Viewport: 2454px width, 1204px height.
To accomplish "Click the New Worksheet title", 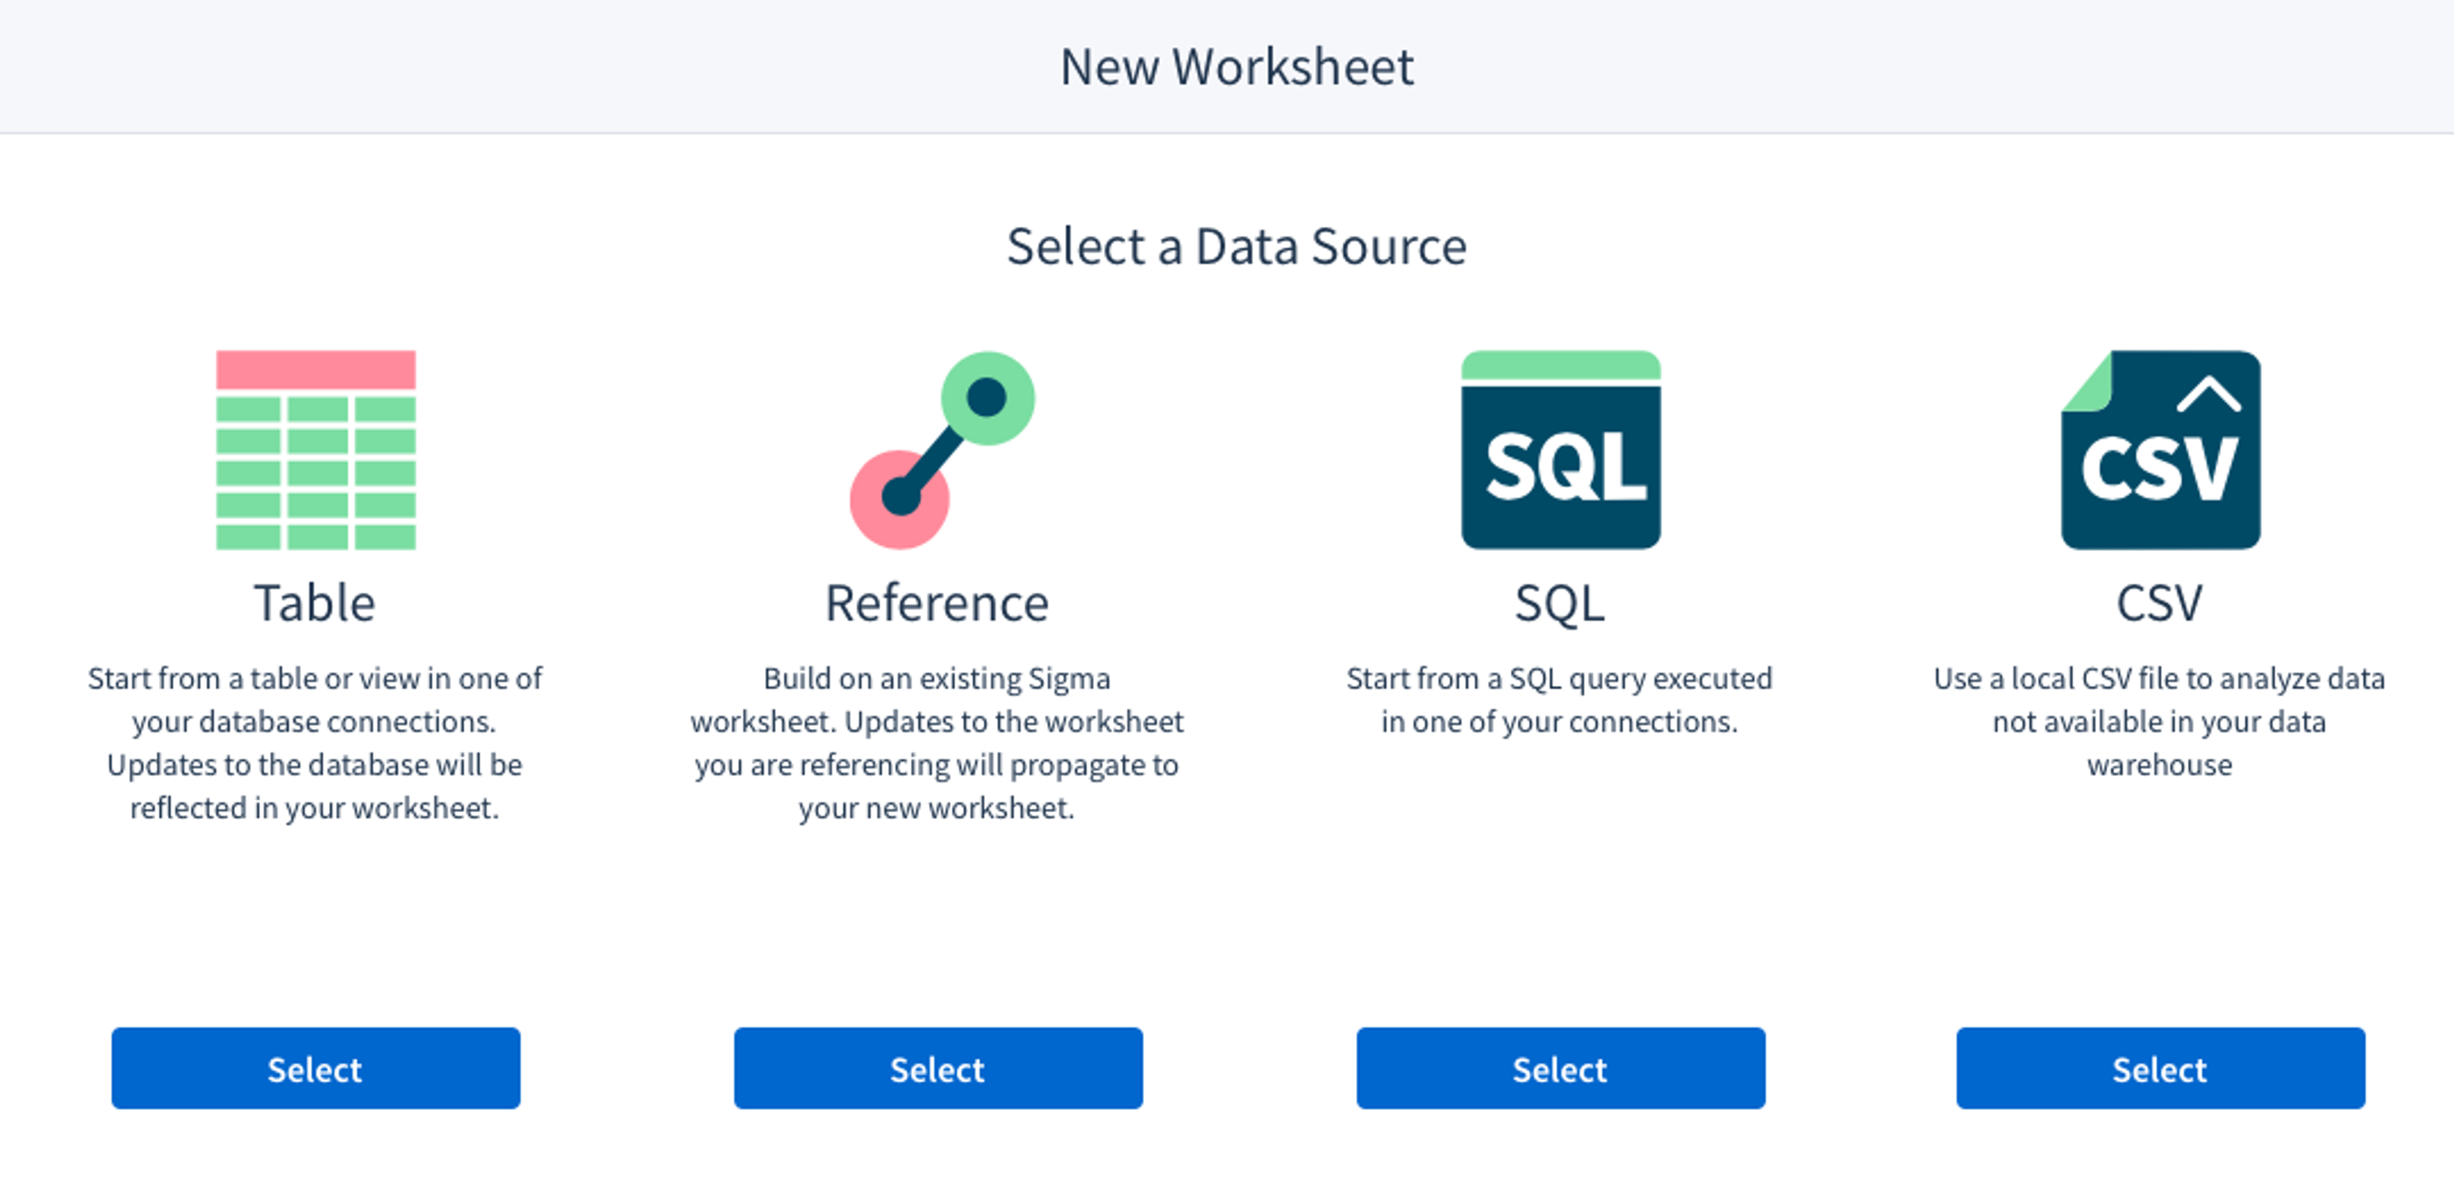I will [1237, 66].
